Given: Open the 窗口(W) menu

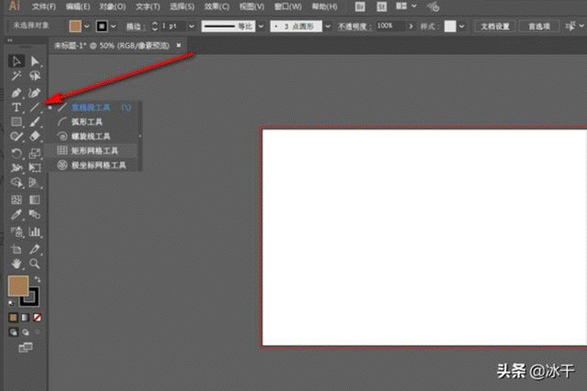Looking at the screenshot, I should 288,7.
